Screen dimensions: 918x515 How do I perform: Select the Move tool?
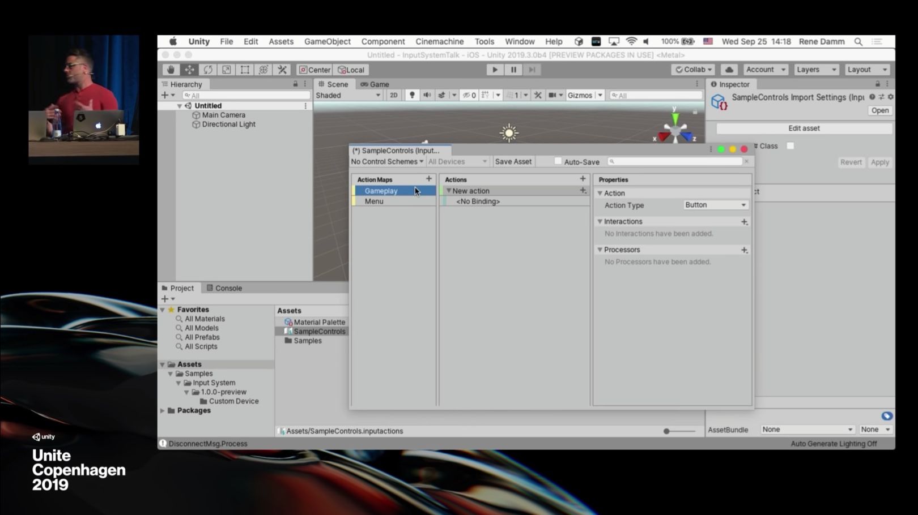tap(189, 70)
